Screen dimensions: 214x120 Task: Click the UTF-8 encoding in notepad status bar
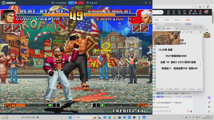click(199, 89)
